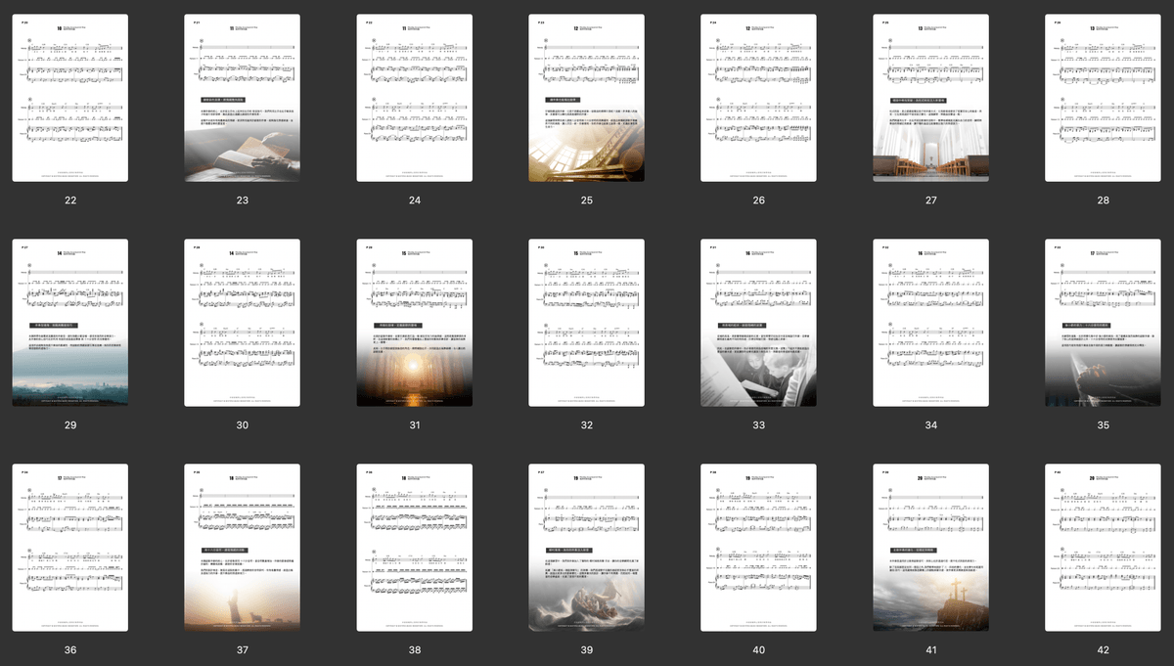
Task: Click the page number label 33
Action: tap(759, 425)
